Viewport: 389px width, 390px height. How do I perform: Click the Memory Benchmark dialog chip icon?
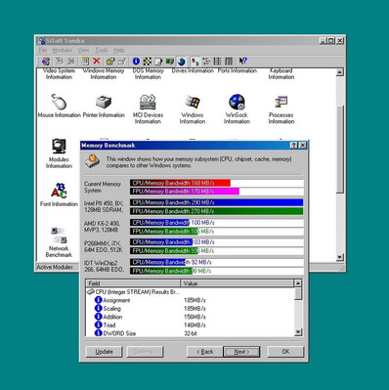pos(93,160)
